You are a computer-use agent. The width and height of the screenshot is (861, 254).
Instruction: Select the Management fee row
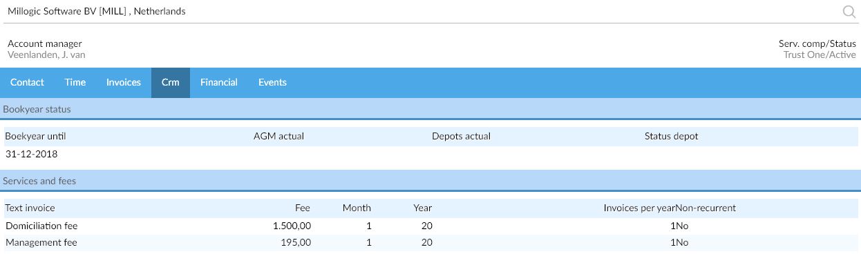tap(430, 243)
